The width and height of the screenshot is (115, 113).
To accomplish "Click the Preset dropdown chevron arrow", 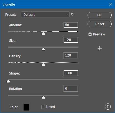I will (x=67, y=14).
